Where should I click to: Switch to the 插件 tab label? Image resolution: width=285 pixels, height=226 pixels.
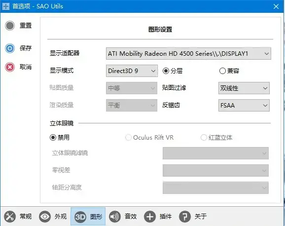166,217
